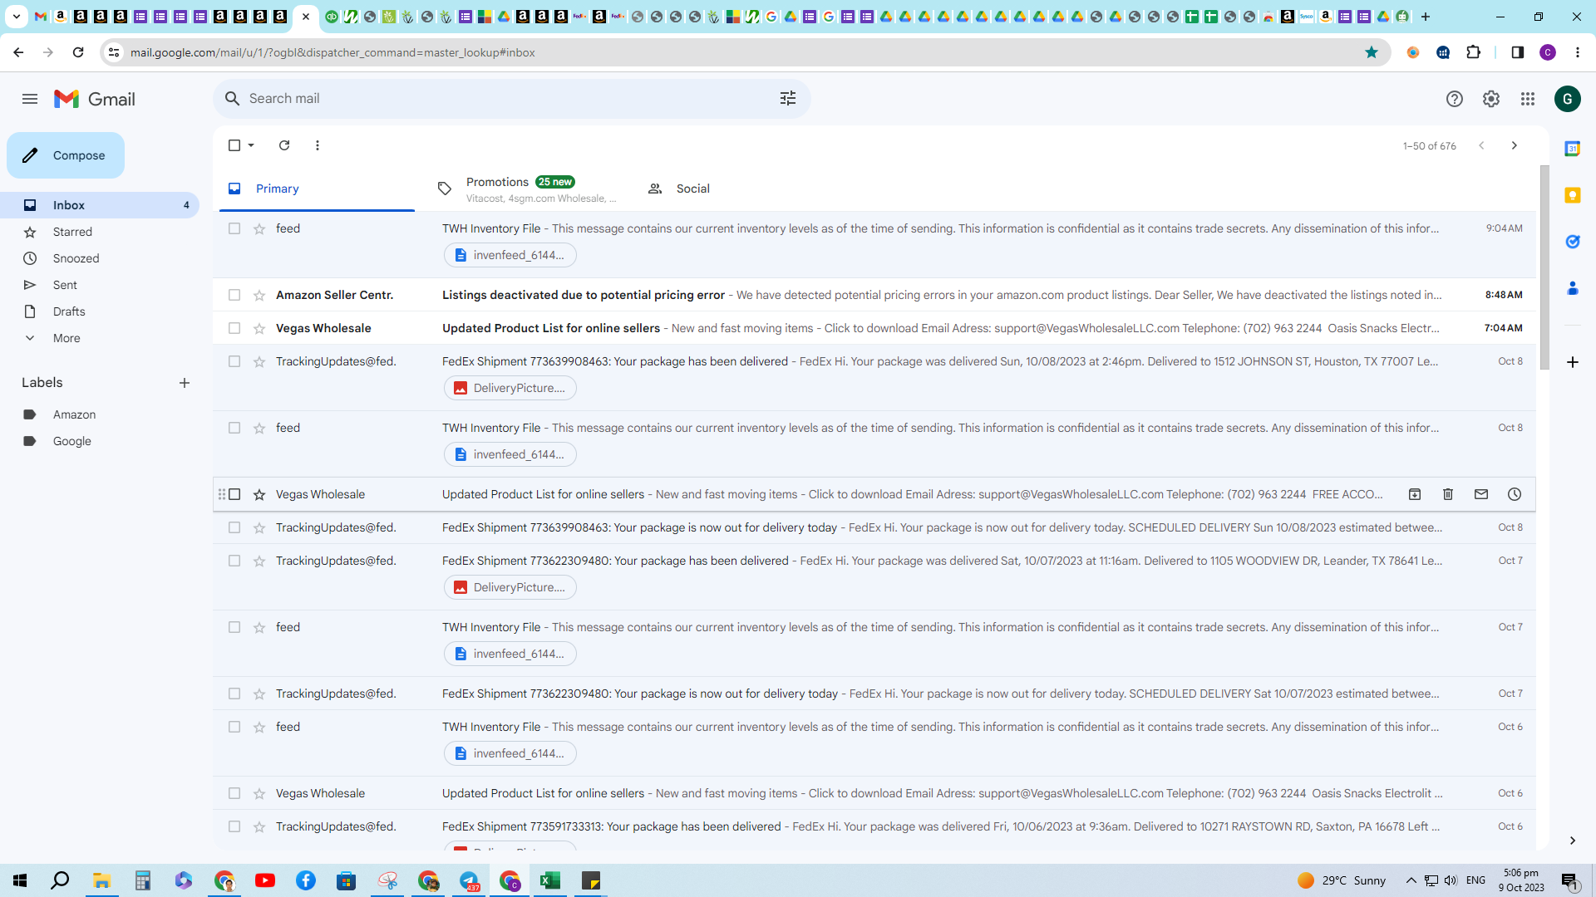Open the Support help icon
Screen dimensions: 1596x897
[x=1454, y=99]
